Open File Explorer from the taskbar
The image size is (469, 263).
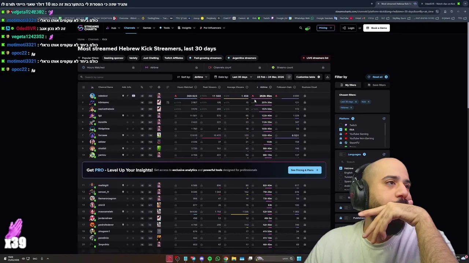234,259
